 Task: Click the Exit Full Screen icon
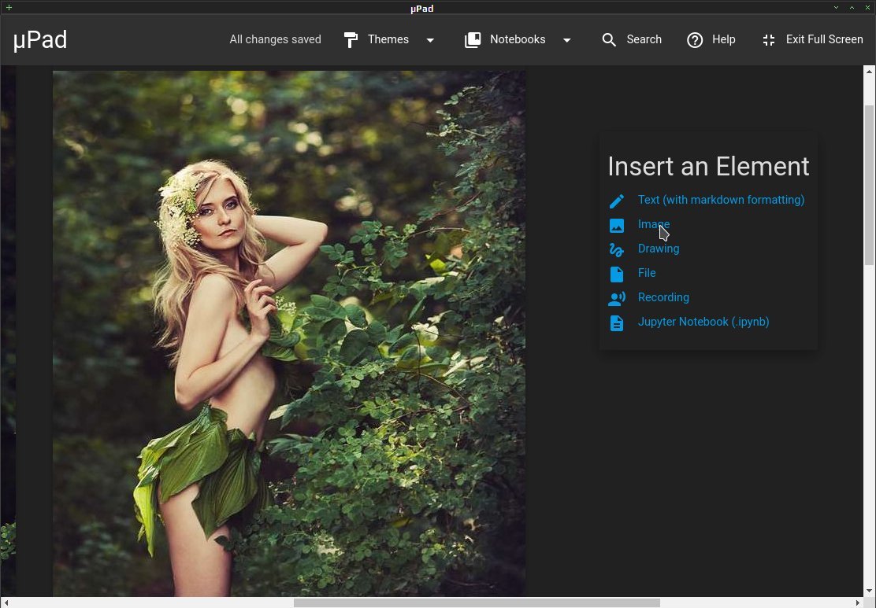pos(769,39)
